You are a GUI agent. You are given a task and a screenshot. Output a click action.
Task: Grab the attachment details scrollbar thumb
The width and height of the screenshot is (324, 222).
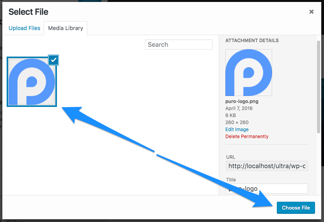coord(319,86)
